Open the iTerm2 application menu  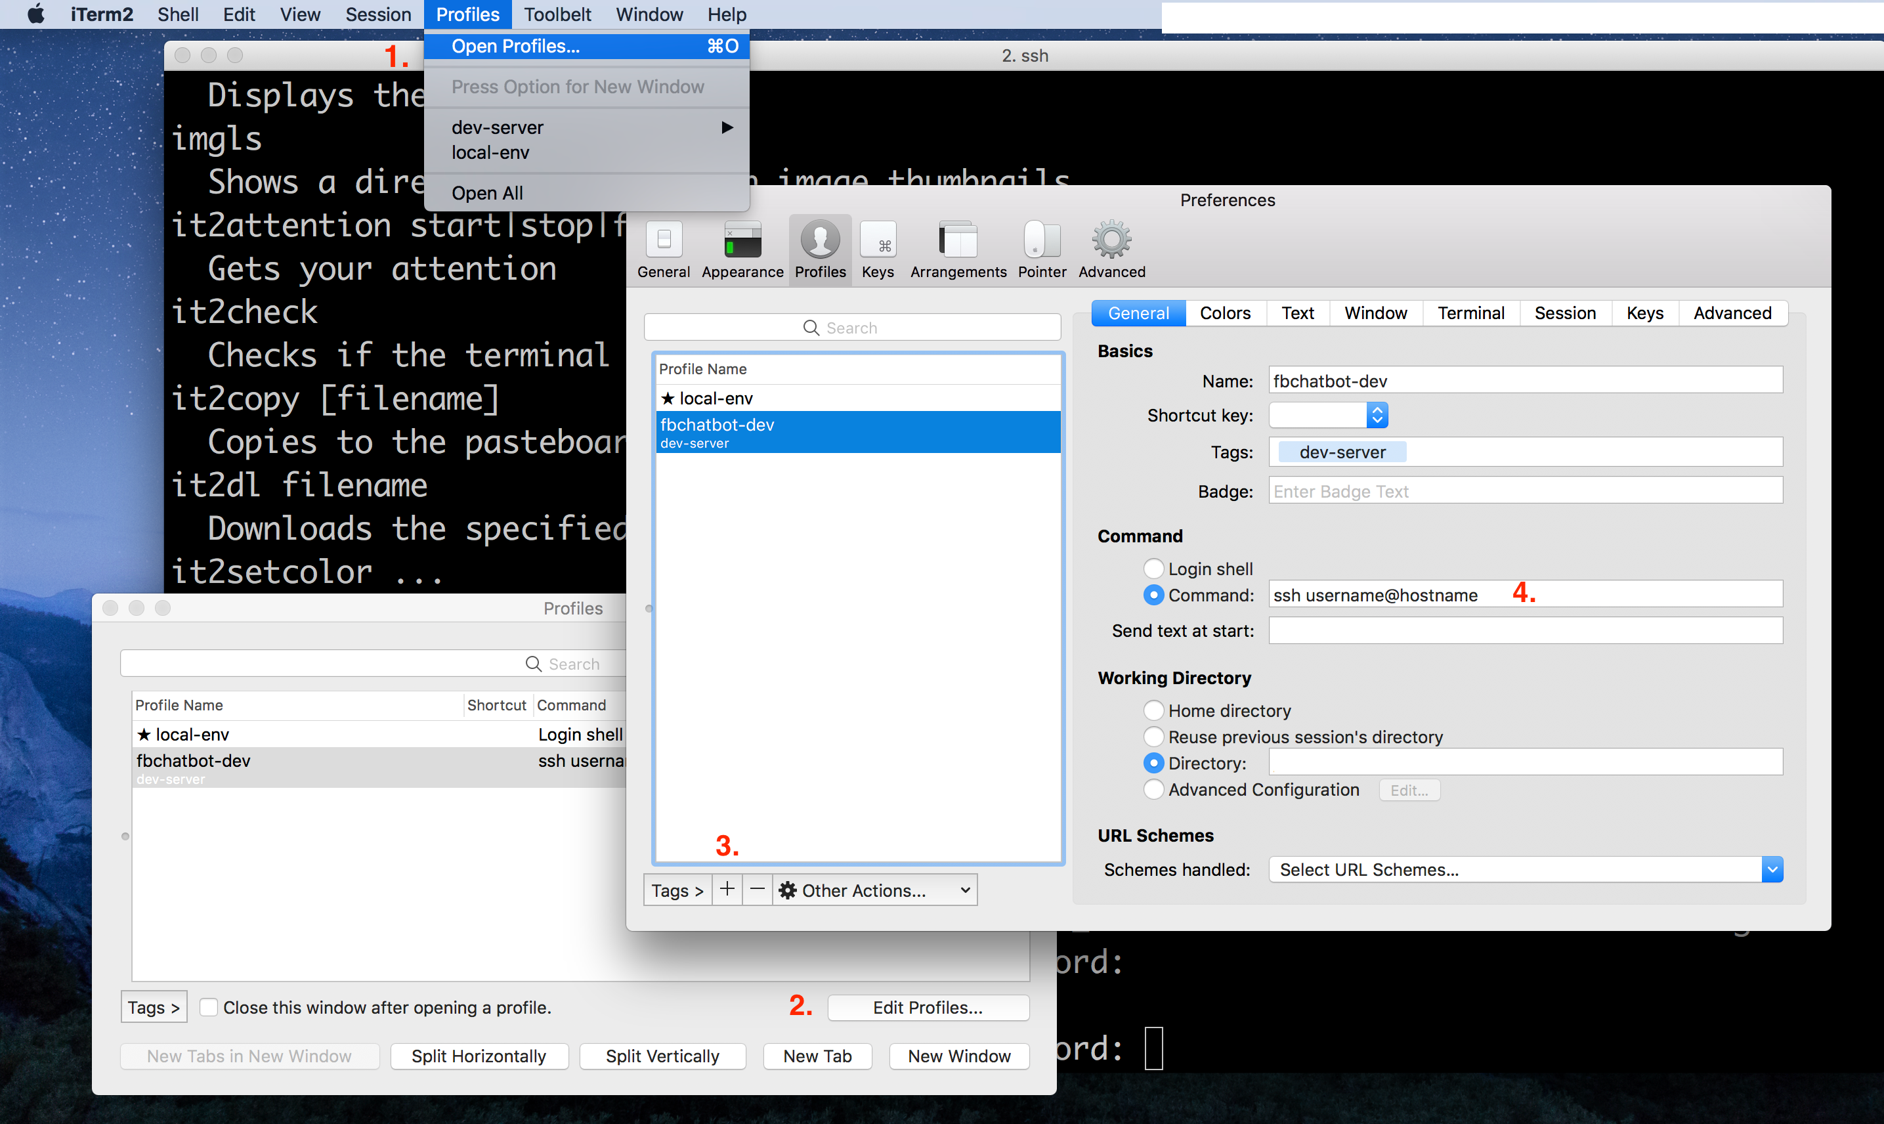coord(102,14)
